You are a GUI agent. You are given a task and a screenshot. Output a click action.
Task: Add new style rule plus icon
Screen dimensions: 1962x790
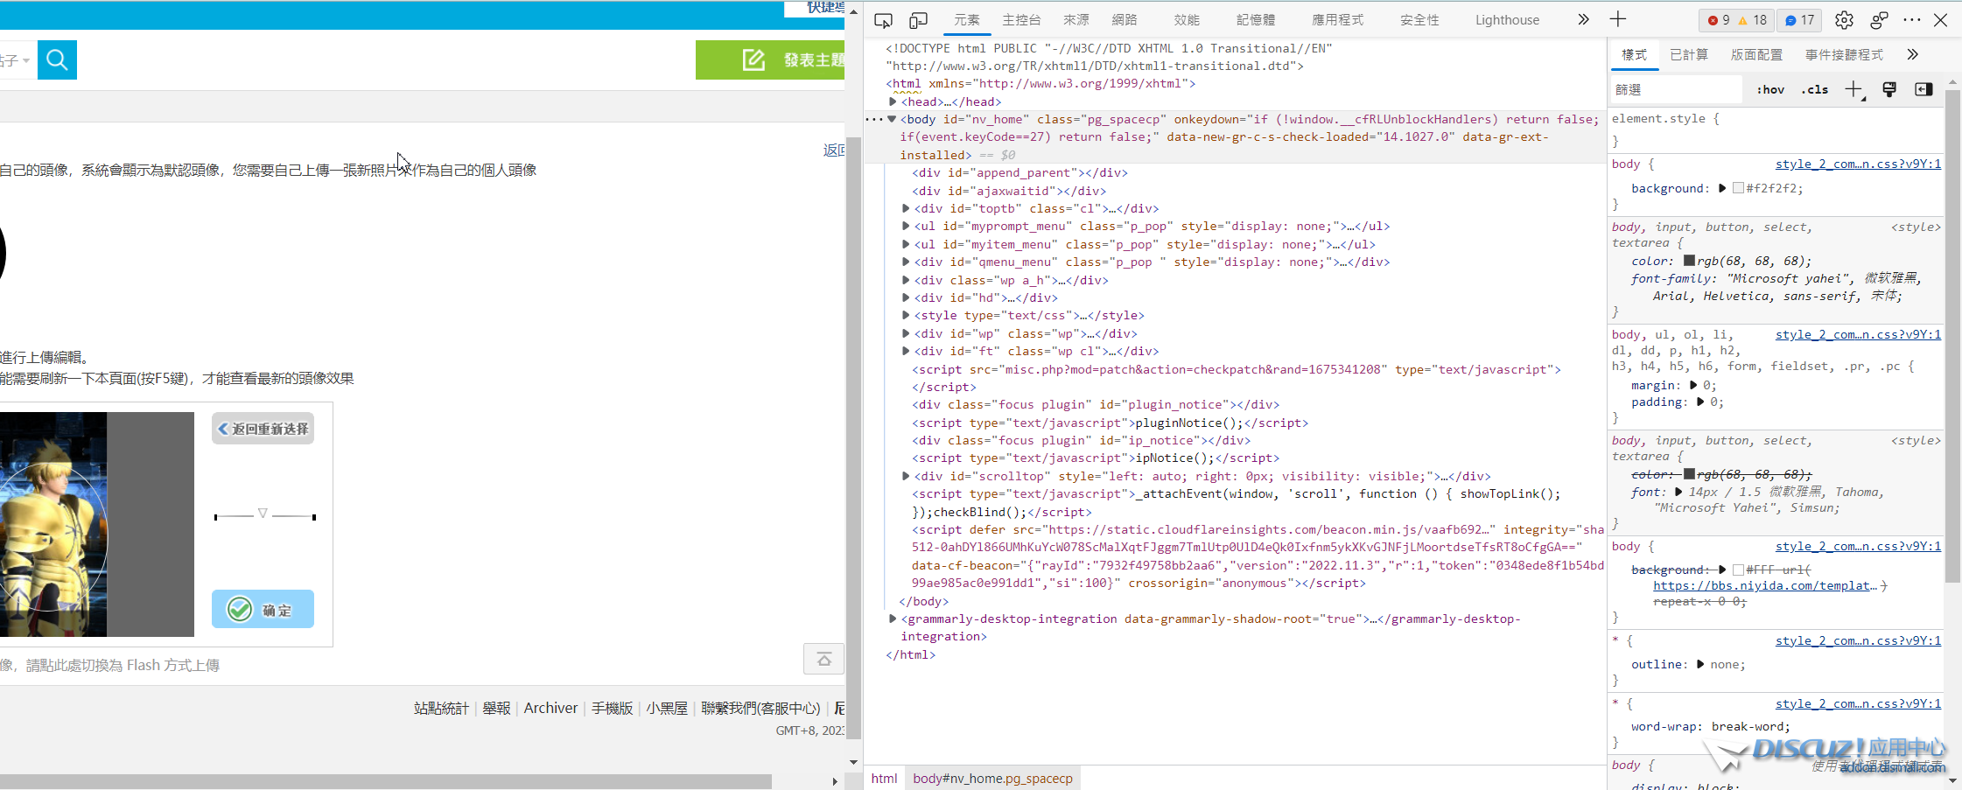(1853, 89)
